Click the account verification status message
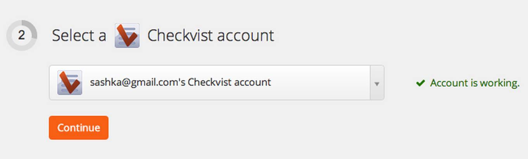528x159 pixels. pos(468,83)
